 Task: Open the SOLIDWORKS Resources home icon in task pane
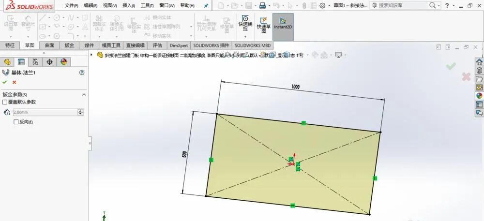click(x=479, y=62)
